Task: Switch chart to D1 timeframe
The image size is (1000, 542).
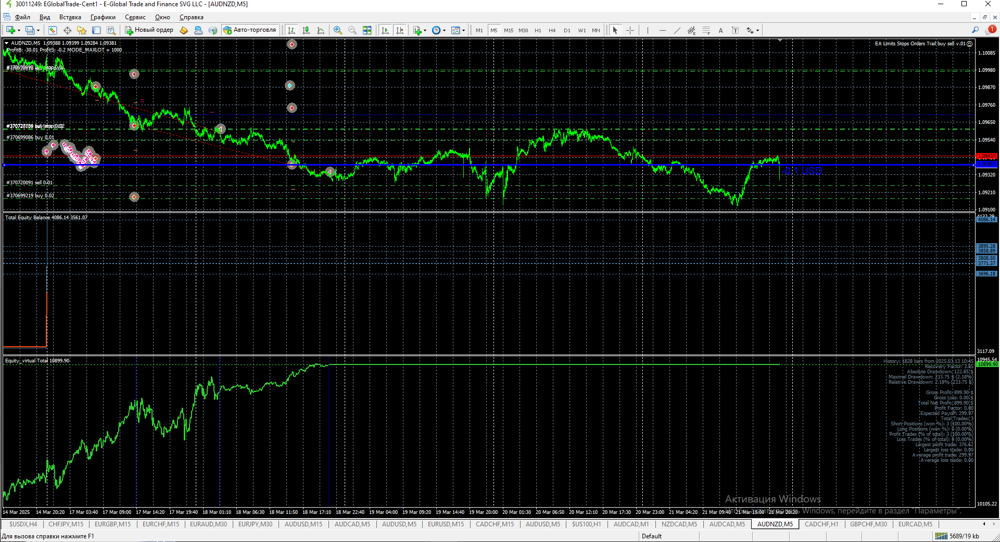Action: pyautogui.click(x=567, y=30)
